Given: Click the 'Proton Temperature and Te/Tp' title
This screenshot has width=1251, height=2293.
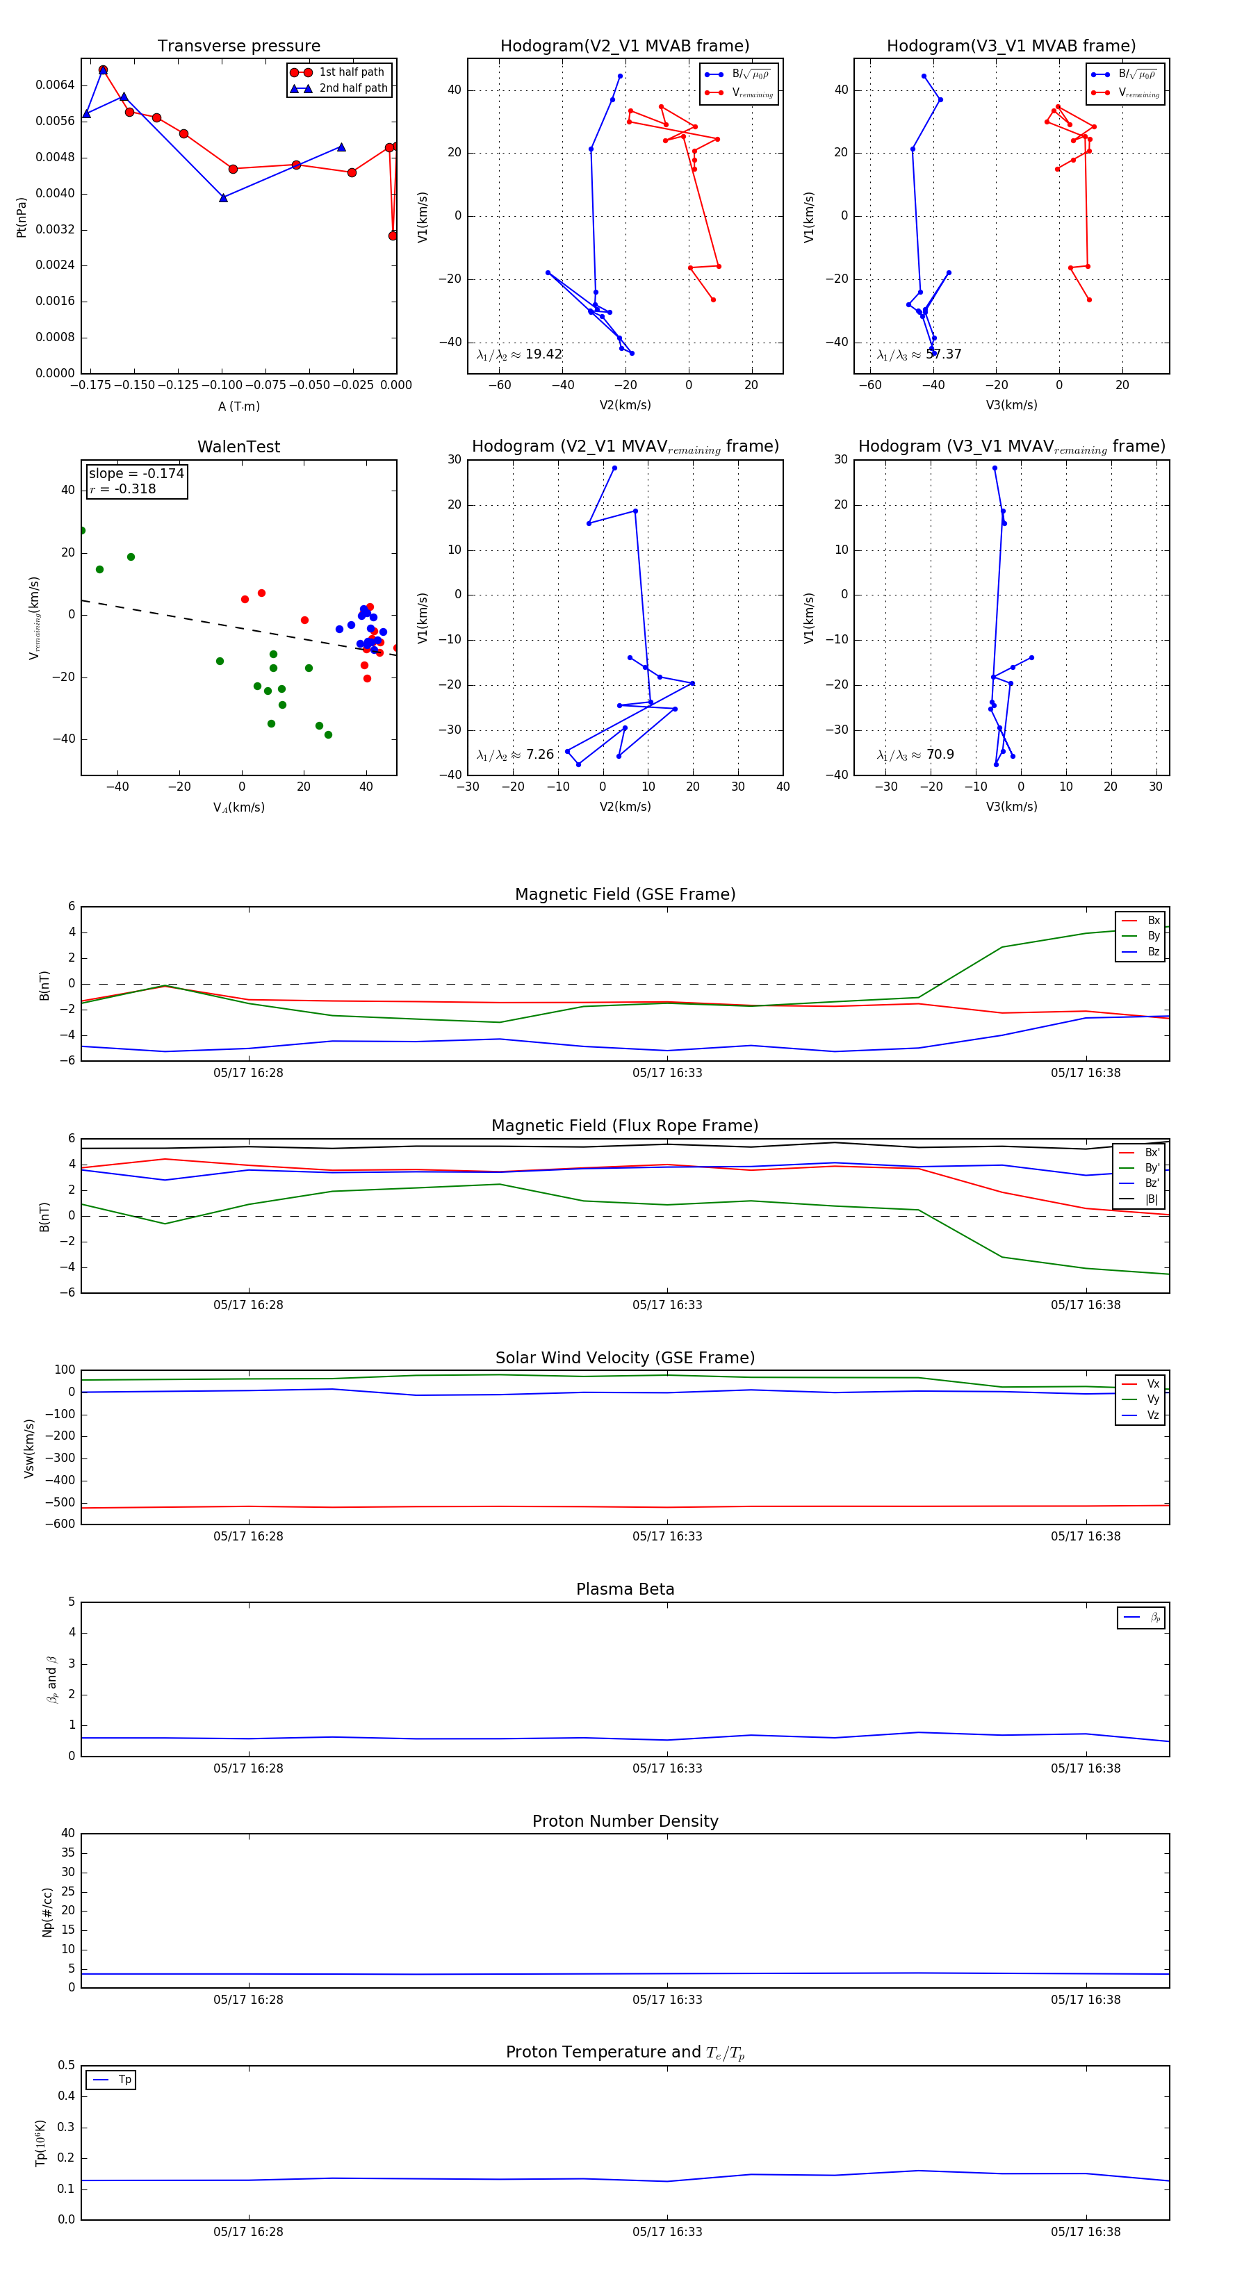Looking at the screenshot, I should pyautogui.click(x=625, y=2053).
